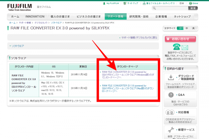Click the 日本 region link
The height and width of the screenshot is (139, 209).
pyautogui.click(x=182, y=3)
